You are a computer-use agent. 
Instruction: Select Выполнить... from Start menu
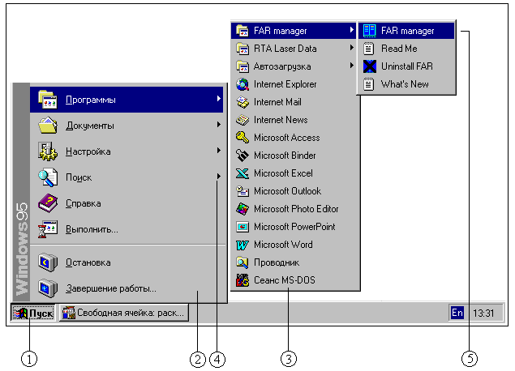coord(127,229)
